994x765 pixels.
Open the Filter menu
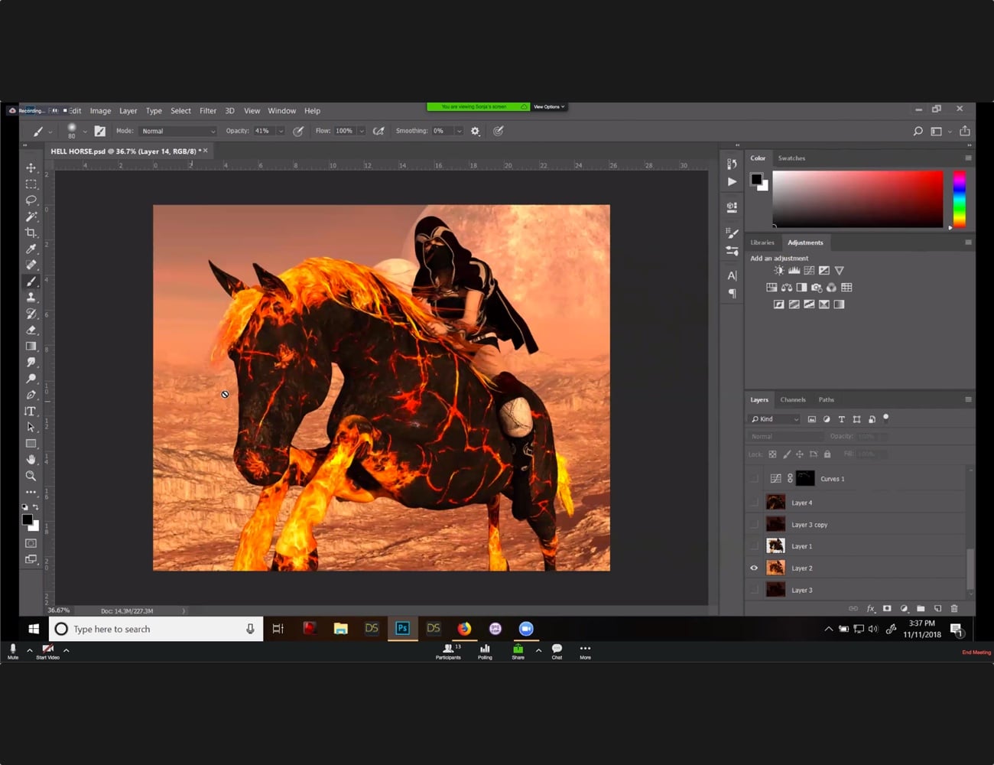click(207, 110)
